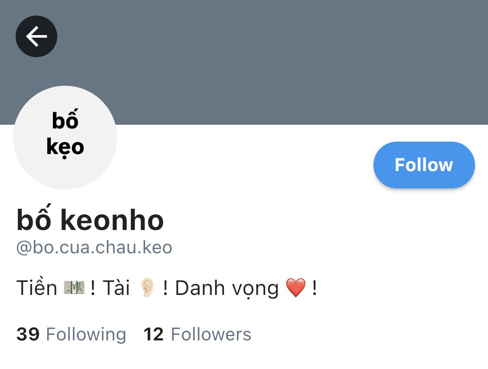Click the bố text inside avatar

pyautogui.click(x=65, y=119)
